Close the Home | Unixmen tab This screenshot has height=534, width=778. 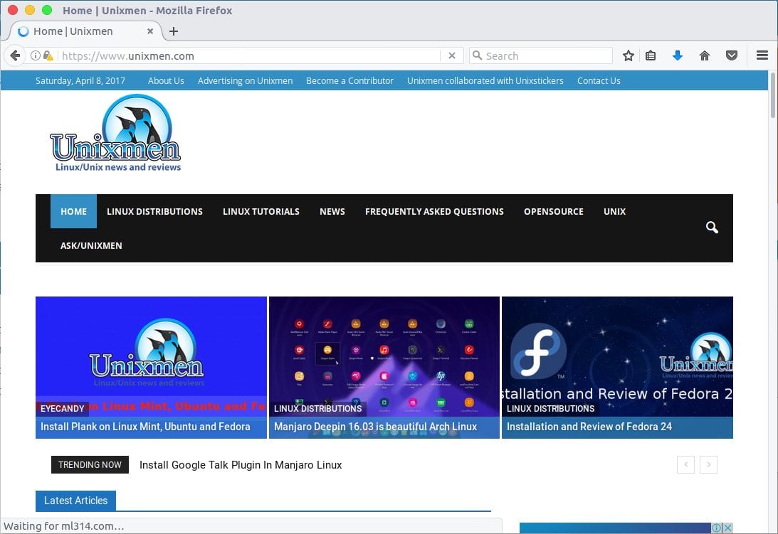coord(150,31)
